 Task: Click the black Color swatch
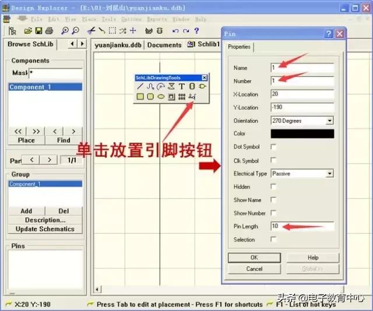(x=302, y=133)
